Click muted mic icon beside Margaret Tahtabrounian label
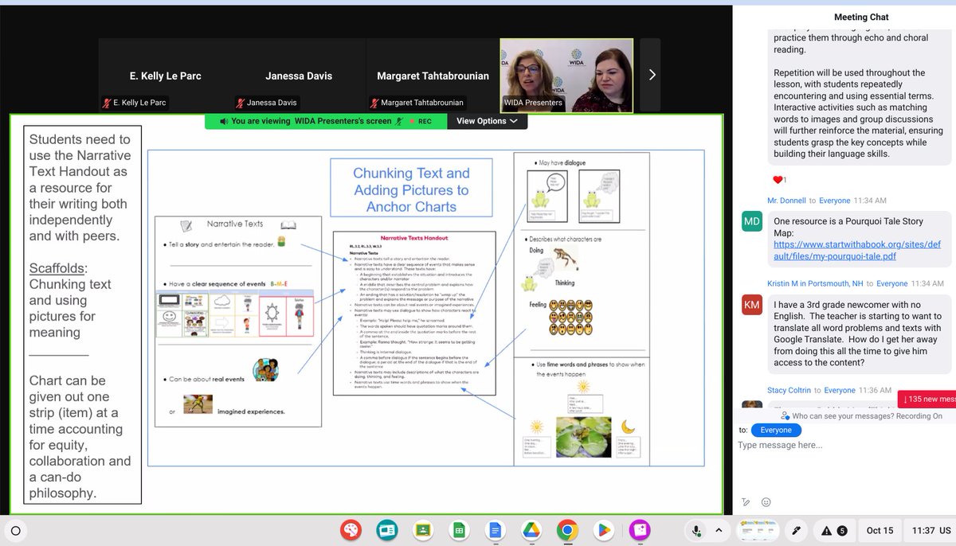 coord(373,103)
